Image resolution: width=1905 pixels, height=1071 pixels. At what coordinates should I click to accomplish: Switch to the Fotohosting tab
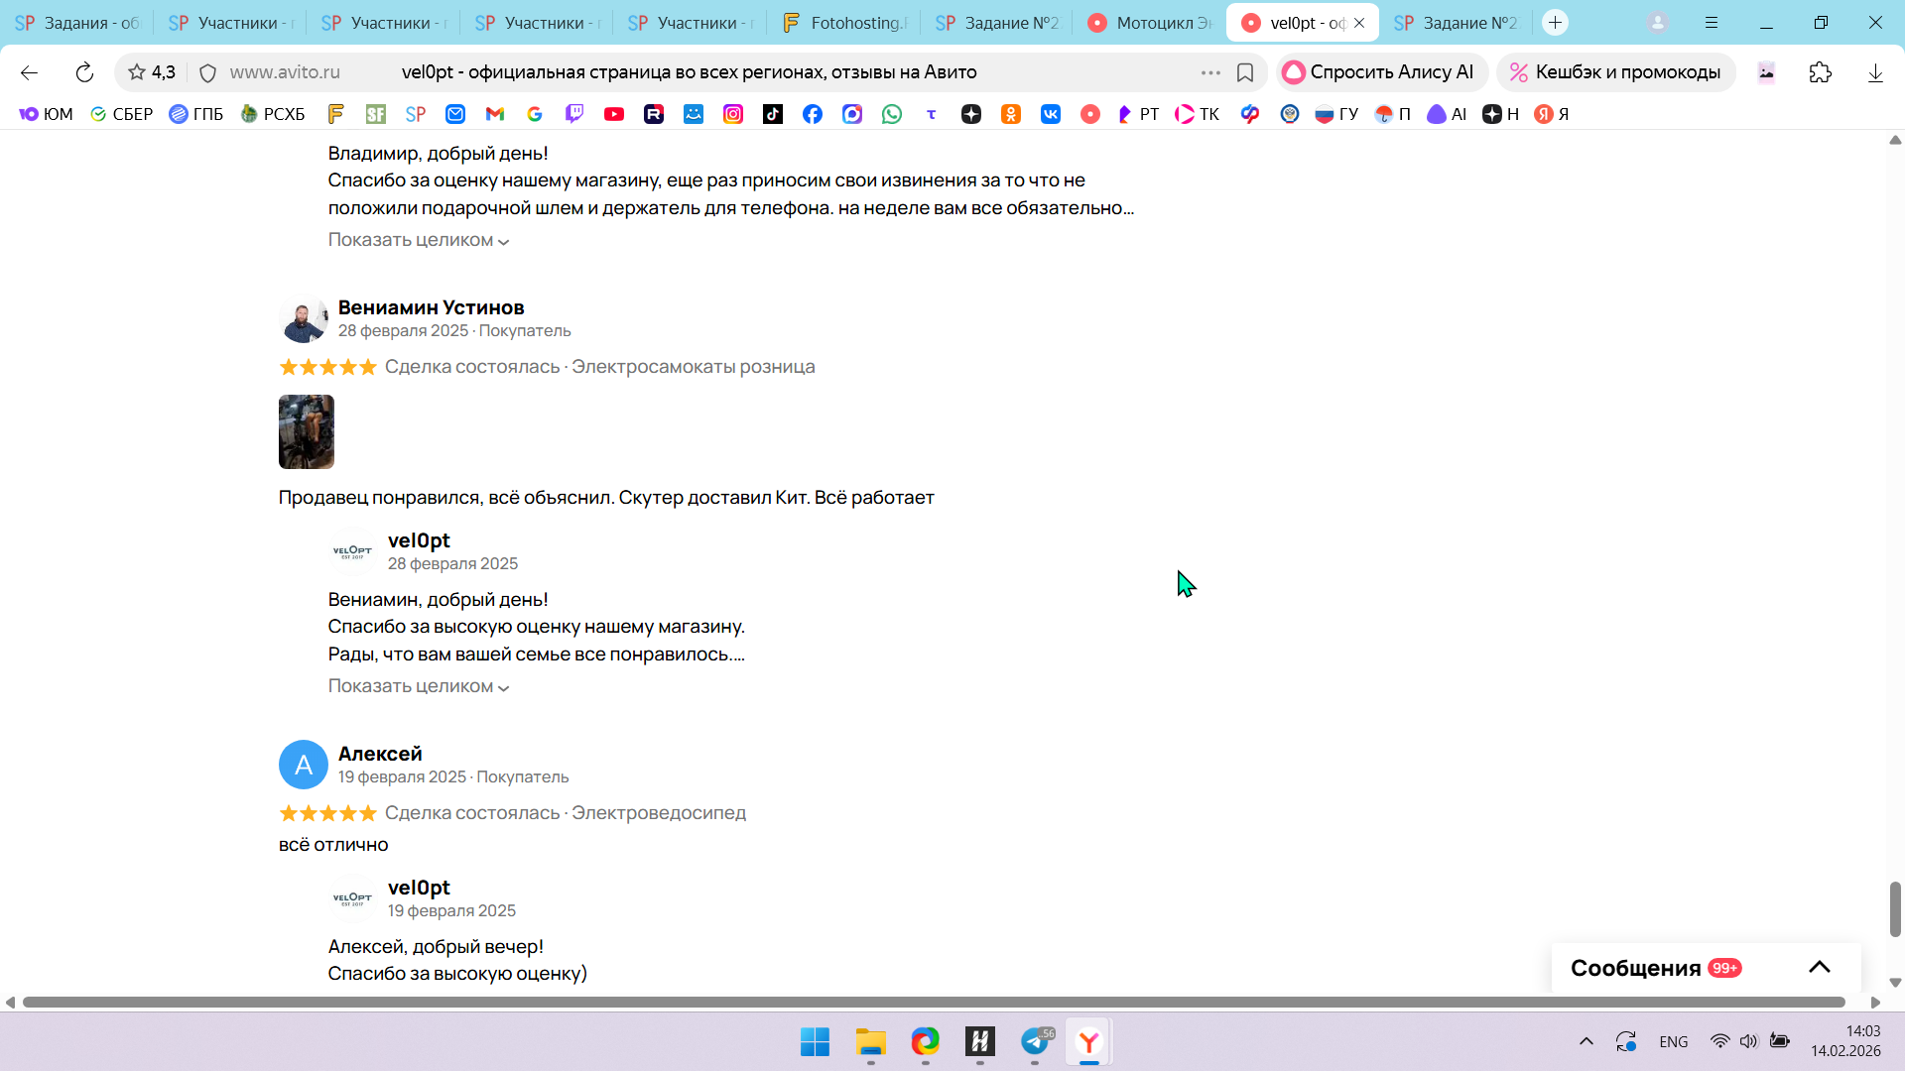coord(845,22)
